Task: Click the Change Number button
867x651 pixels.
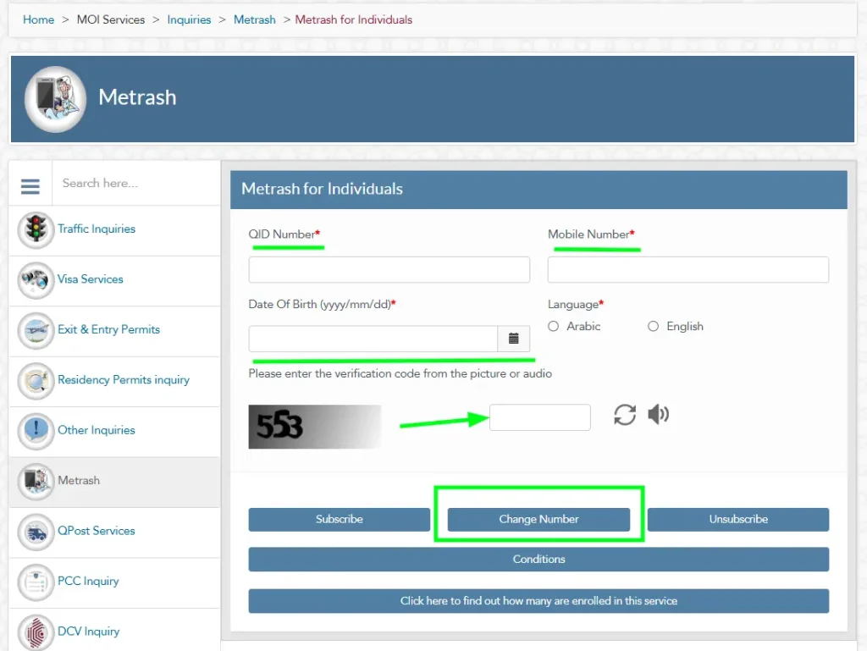Action: (538, 519)
